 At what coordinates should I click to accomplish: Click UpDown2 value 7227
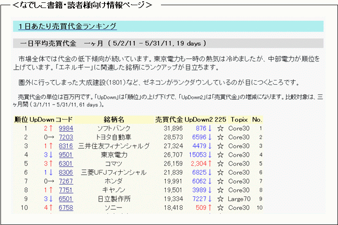tap(200, 199)
